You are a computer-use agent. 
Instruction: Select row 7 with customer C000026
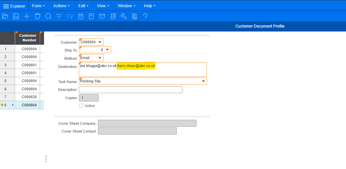[x=29, y=97]
